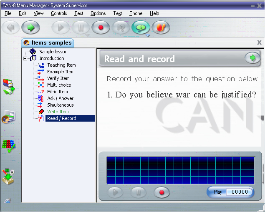Screen dimensions: 265x212
Task: Click the orange flame toolbar button
Action: pos(161,27)
